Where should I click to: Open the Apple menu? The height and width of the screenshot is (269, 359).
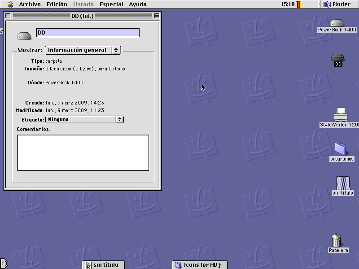[x=10, y=4]
